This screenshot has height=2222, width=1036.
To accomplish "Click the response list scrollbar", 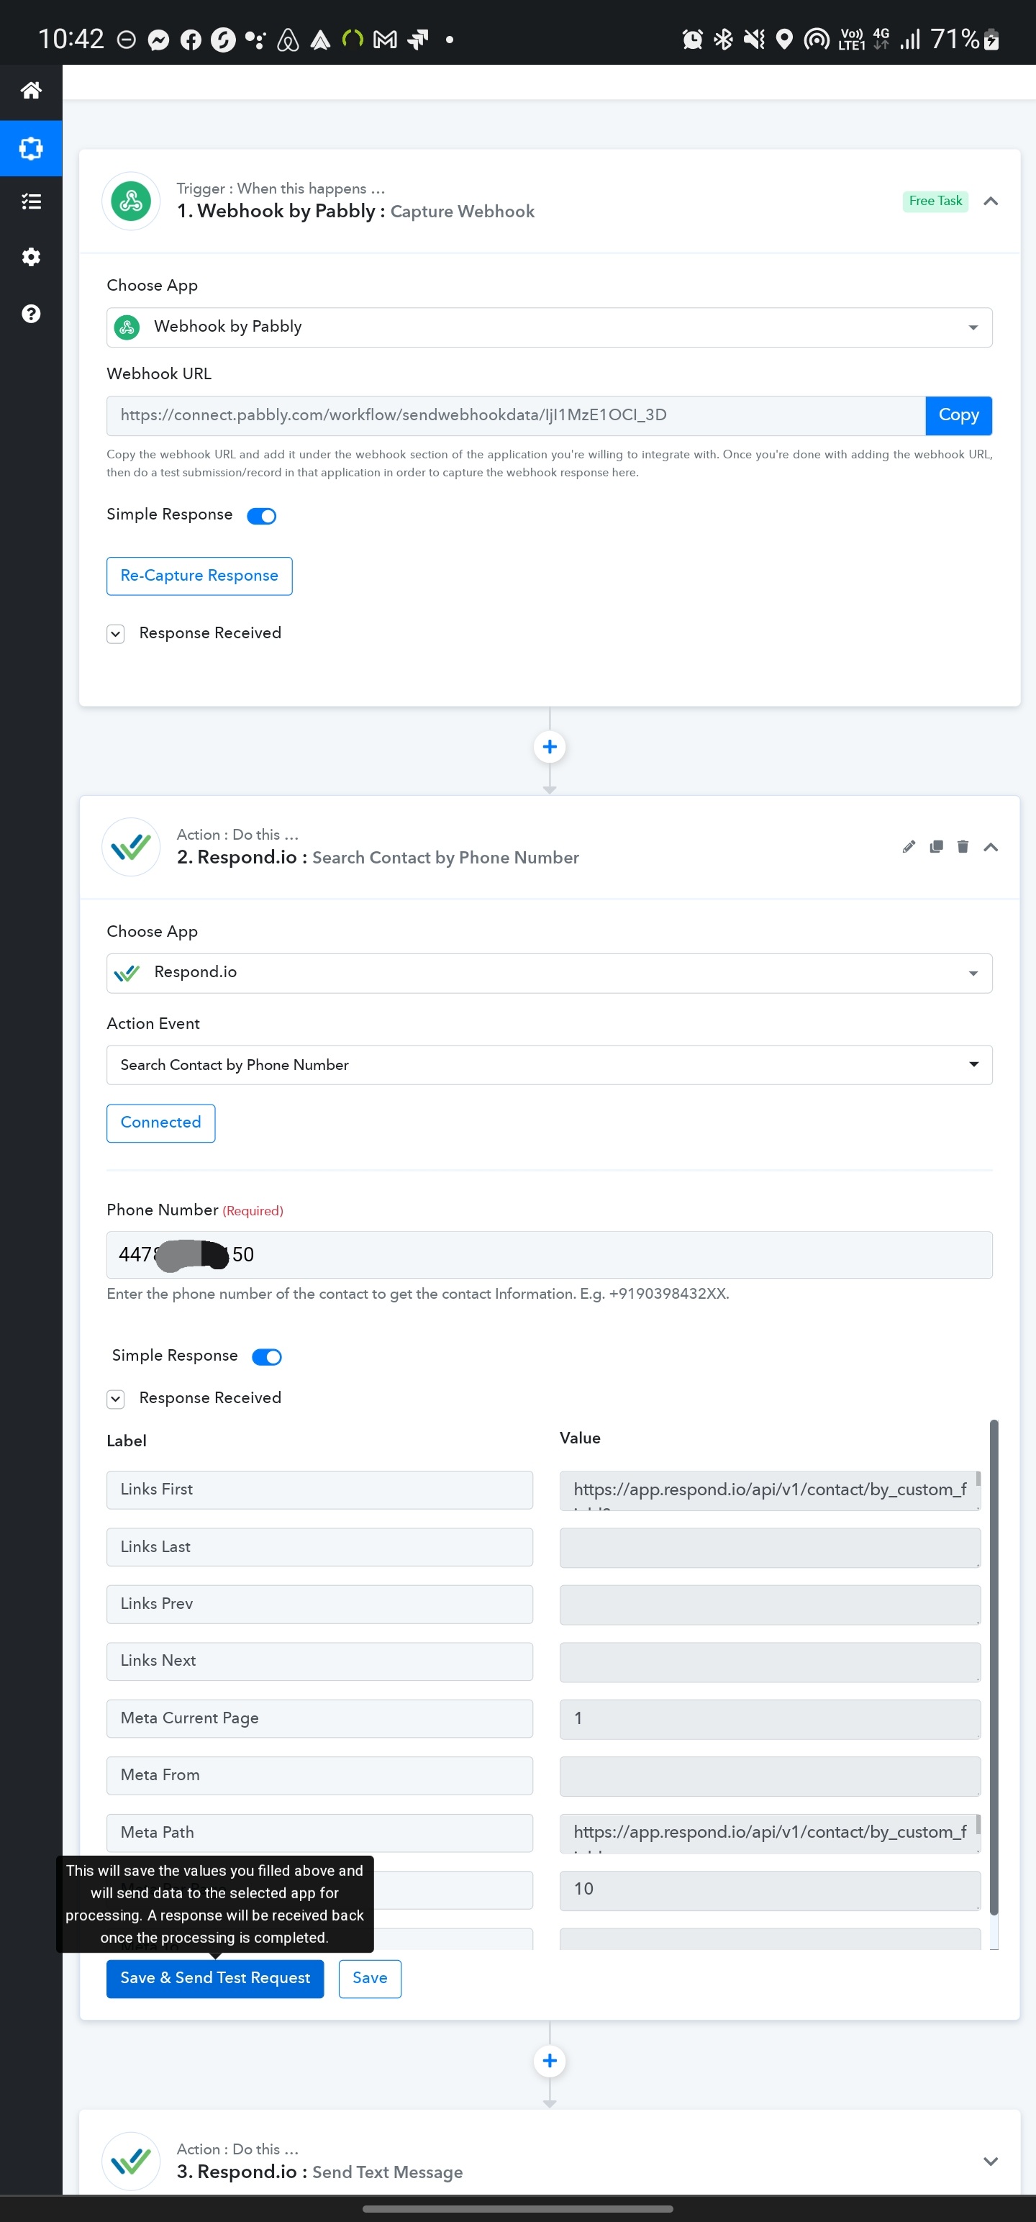I will [x=994, y=1667].
